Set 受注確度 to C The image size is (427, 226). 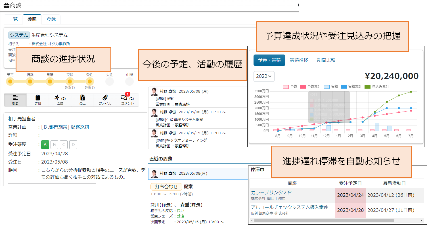[64, 145]
